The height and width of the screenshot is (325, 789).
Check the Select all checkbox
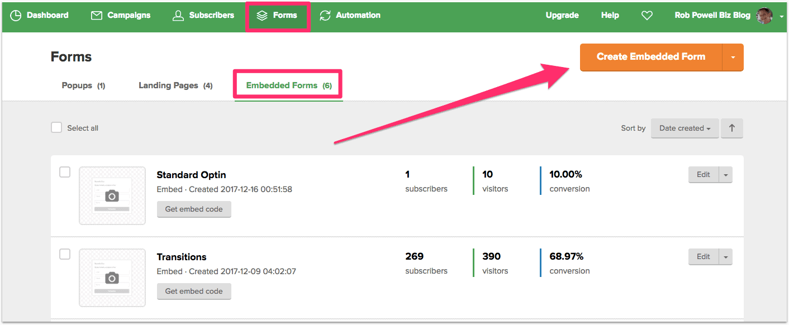56,127
